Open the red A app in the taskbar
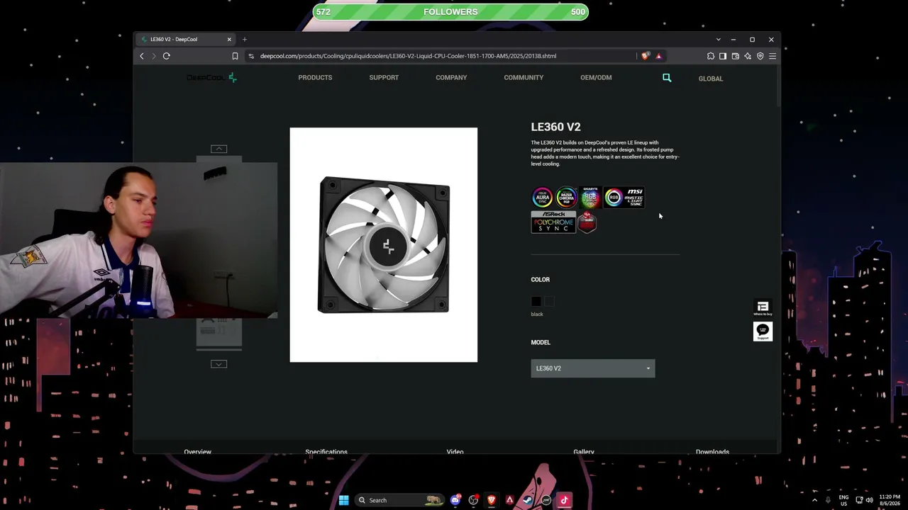The image size is (908, 510). [509, 500]
